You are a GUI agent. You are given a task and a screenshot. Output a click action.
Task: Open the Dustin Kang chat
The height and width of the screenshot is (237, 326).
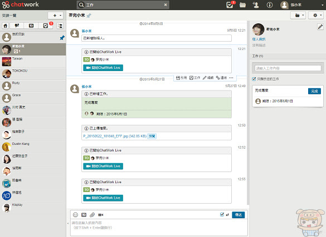click(x=33, y=147)
